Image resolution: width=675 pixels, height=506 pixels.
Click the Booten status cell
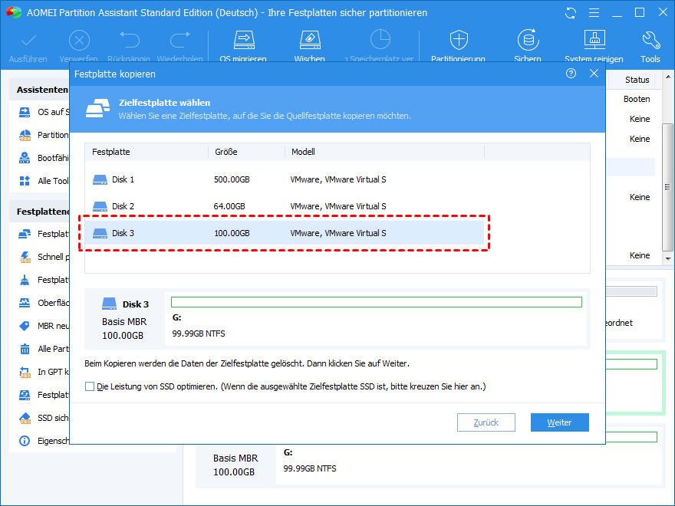point(637,99)
